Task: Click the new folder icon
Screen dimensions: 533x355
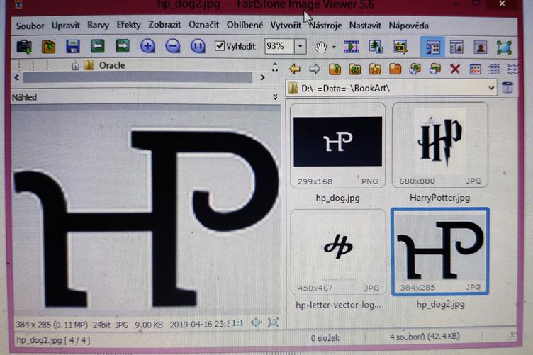Action: click(395, 69)
